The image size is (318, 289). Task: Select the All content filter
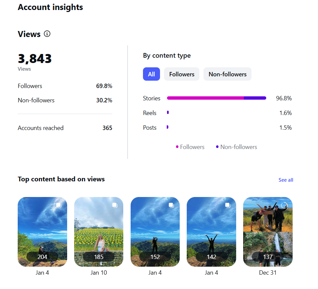[151, 74]
